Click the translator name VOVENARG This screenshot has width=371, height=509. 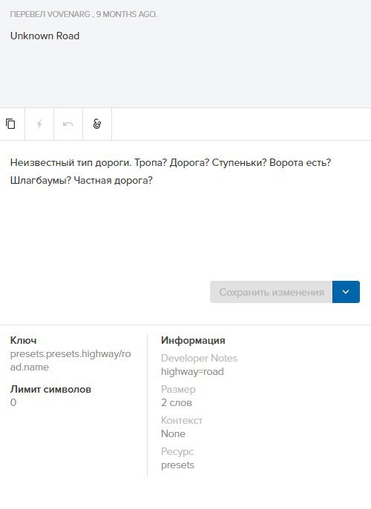coord(68,14)
